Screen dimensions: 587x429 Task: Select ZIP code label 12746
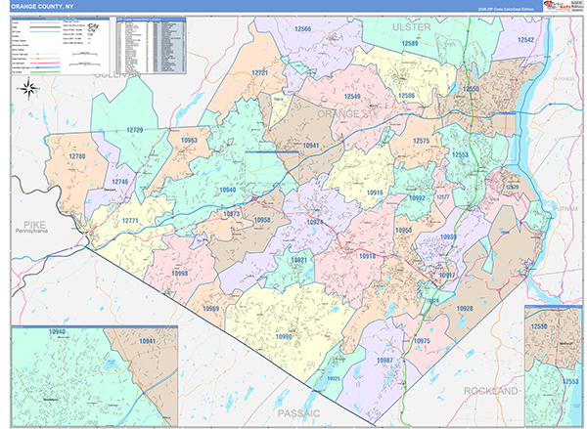pos(119,182)
